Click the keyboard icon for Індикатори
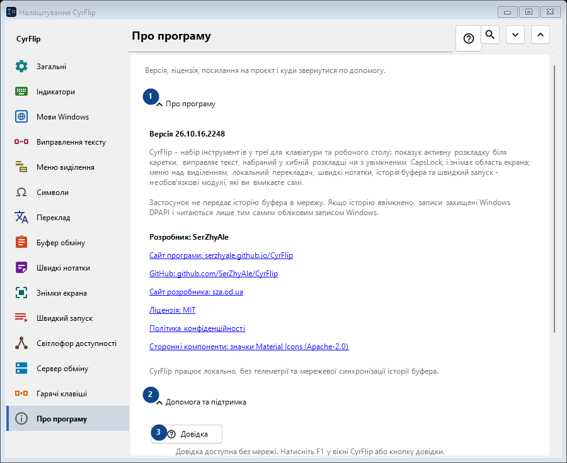 click(x=21, y=91)
